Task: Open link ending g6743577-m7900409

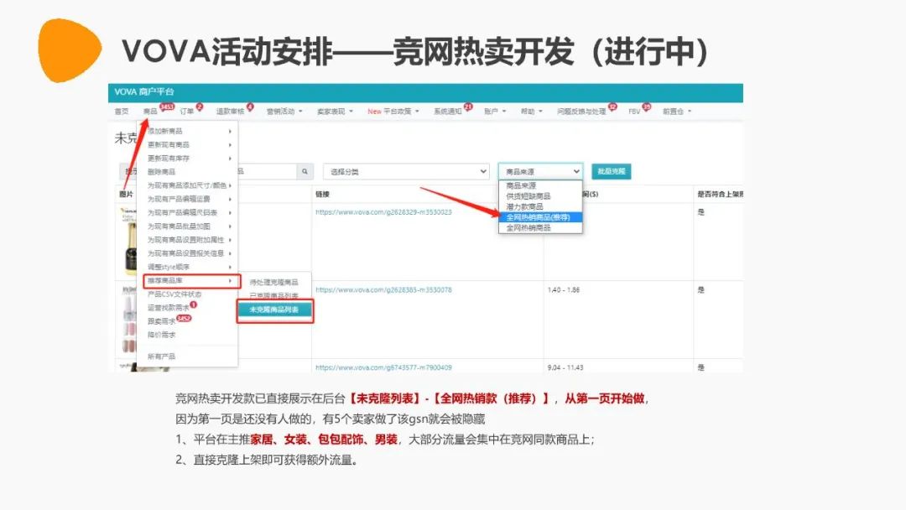Action: click(383, 367)
